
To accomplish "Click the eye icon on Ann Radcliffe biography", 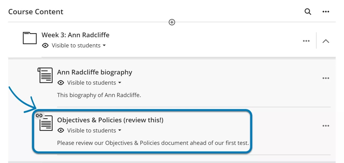I will pyautogui.click(x=60, y=83).
